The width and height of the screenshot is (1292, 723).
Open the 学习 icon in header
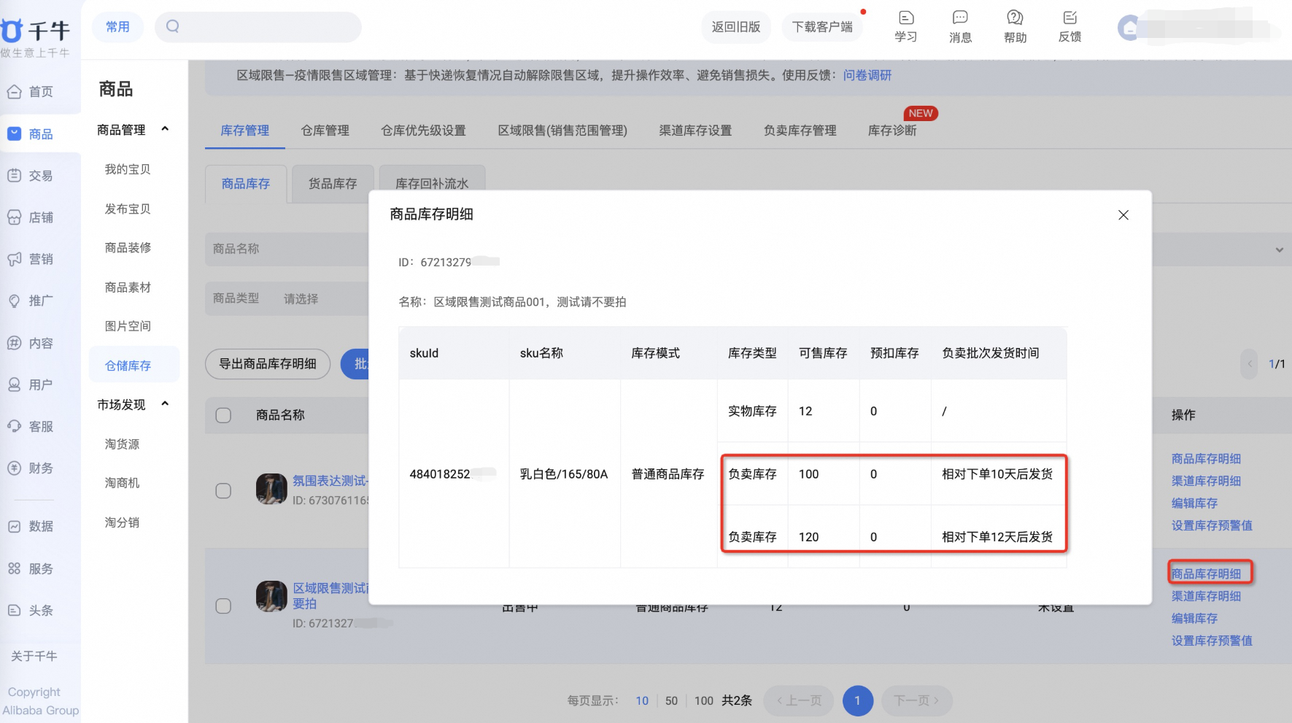click(906, 18)
